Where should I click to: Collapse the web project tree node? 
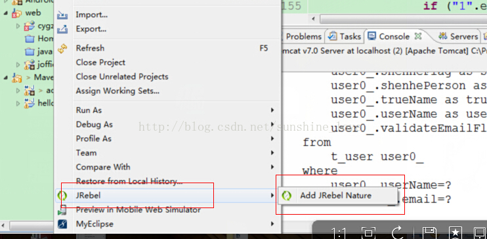(6, 13)
